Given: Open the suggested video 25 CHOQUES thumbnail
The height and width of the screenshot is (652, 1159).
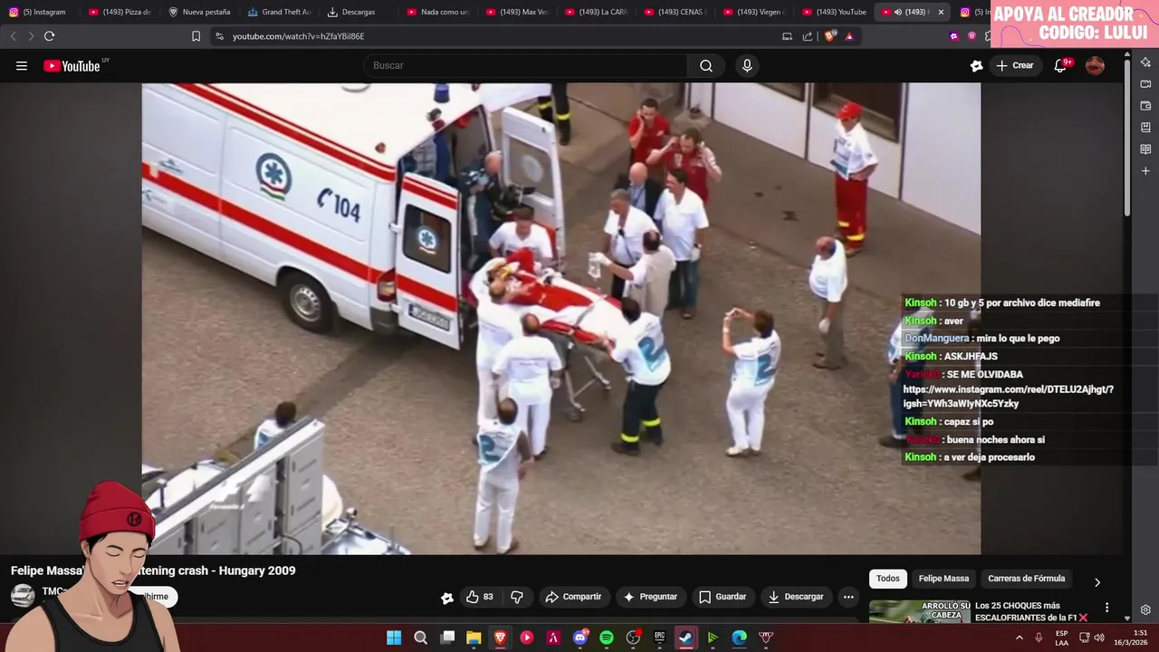Looking at the screenshot, I should [919, 612].
